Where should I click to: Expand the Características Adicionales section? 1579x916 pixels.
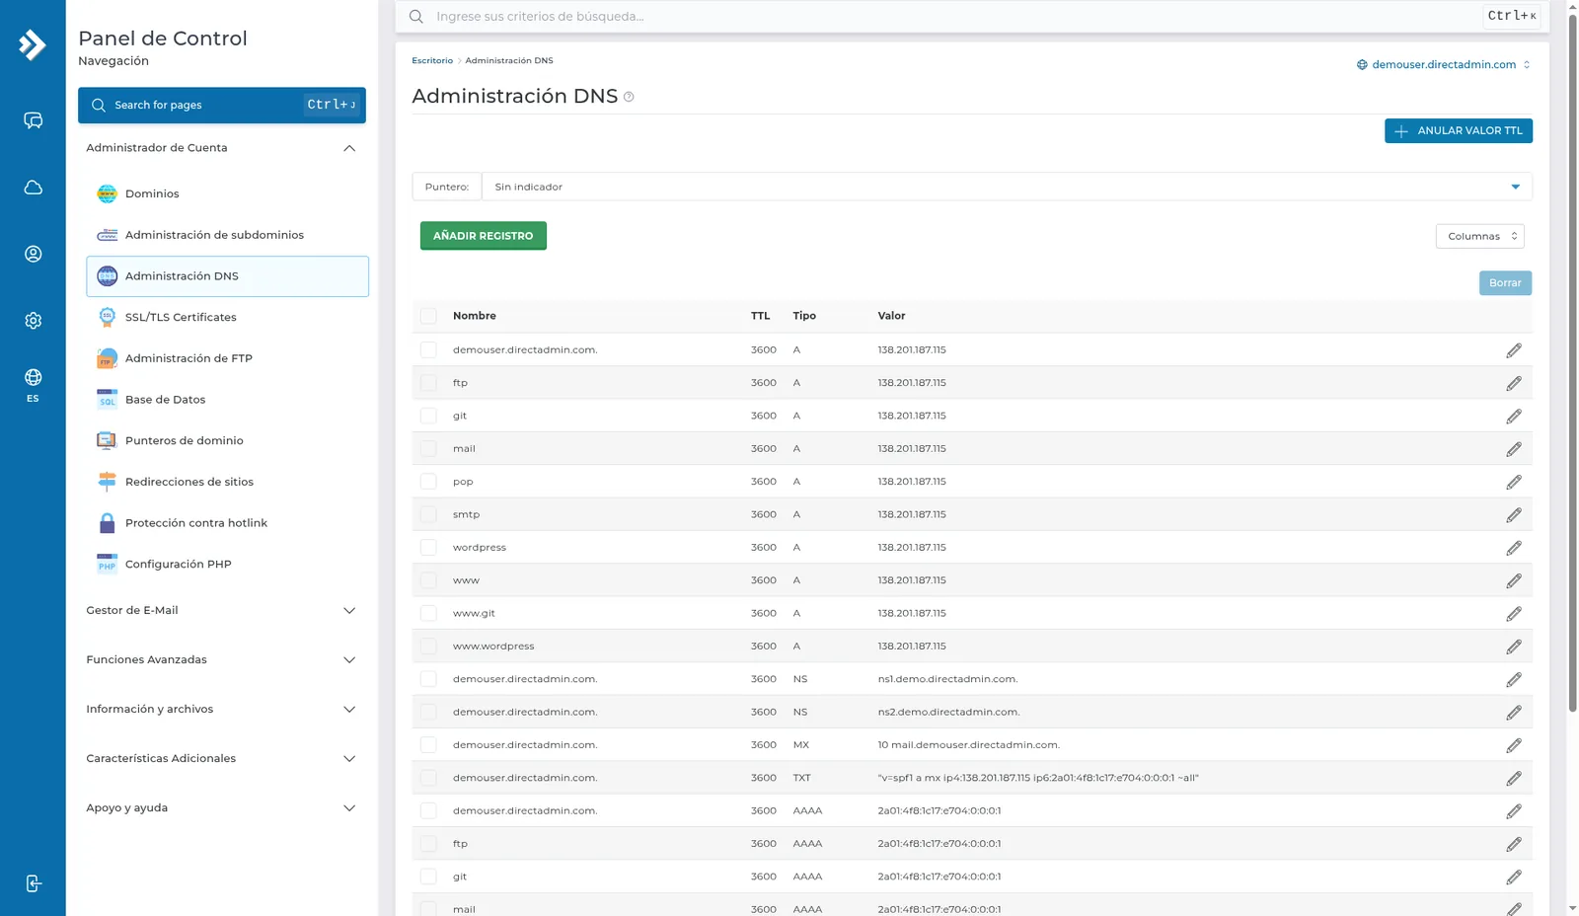221,758
